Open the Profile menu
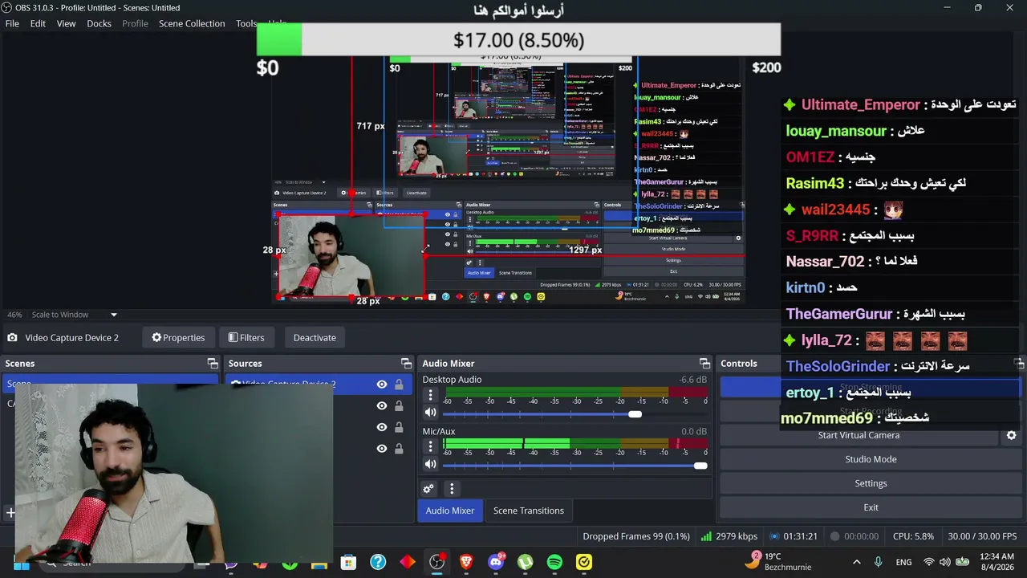Screen dimensions: 1027x578 135,23
